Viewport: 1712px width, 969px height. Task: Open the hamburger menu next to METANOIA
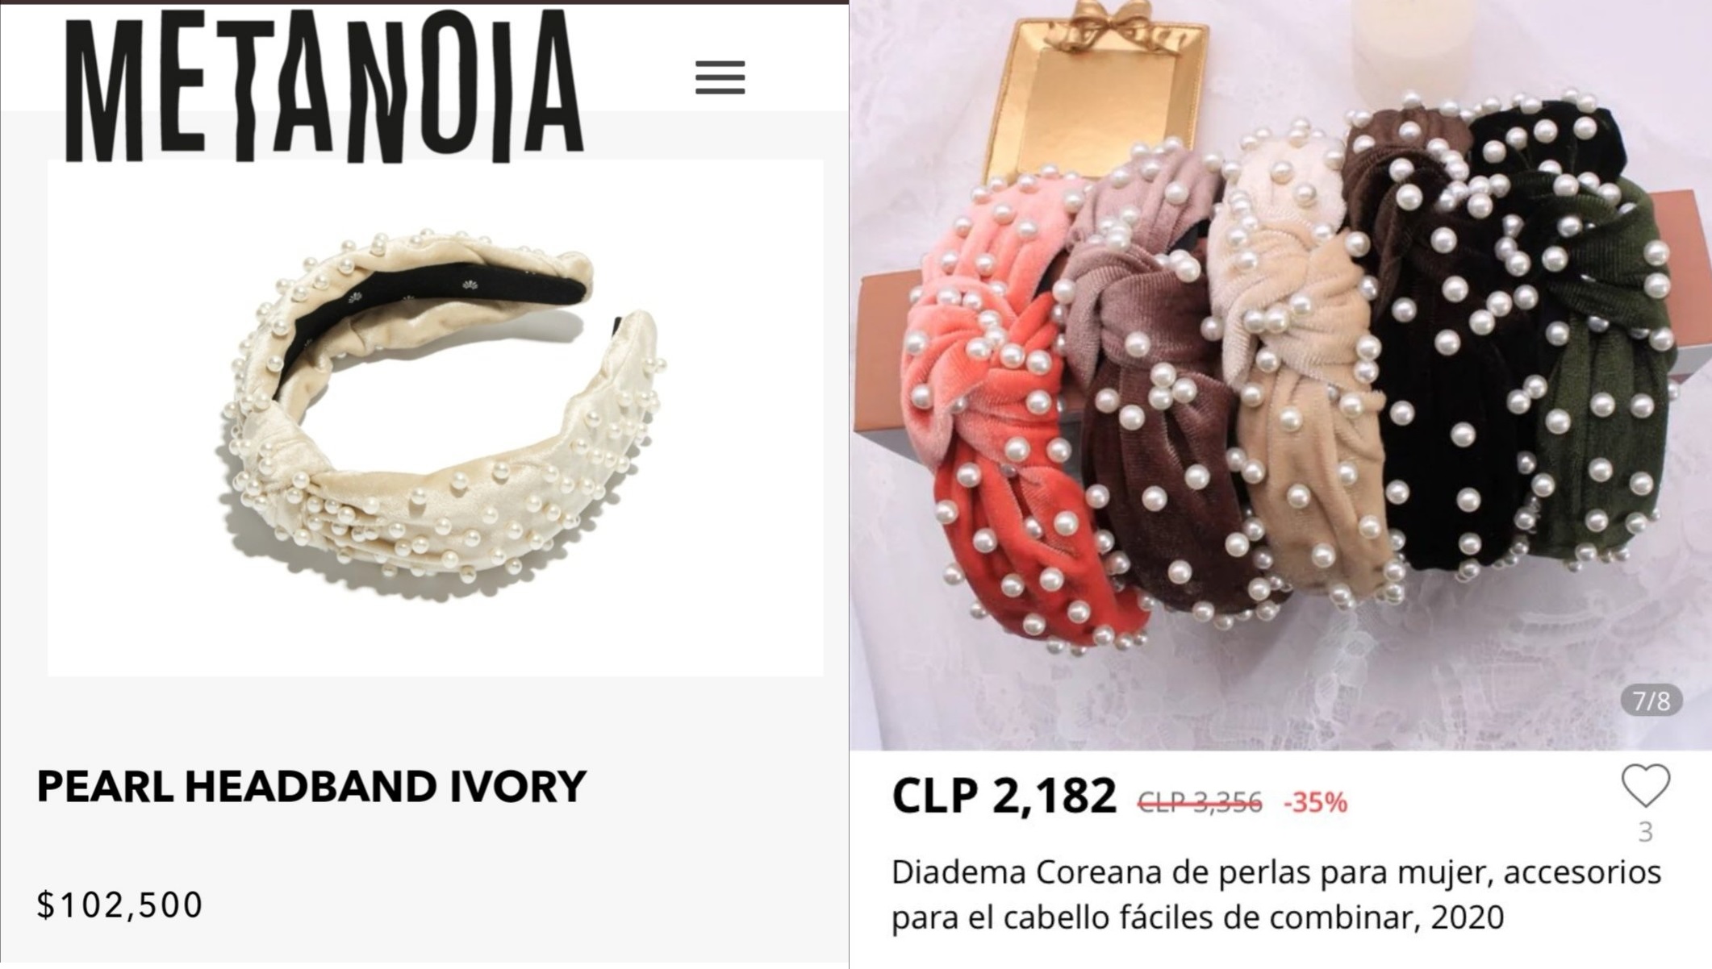click(720, 77)
